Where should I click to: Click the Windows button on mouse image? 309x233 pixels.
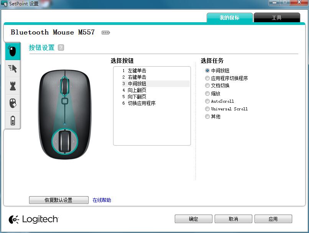(65, 101)
